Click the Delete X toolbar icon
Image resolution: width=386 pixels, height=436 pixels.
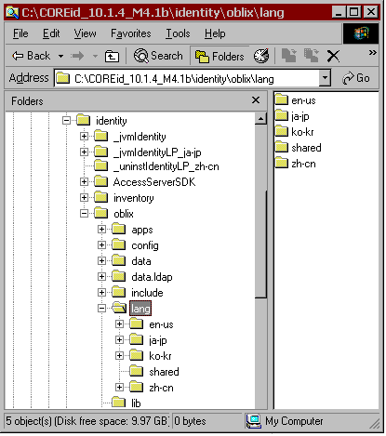333,57
